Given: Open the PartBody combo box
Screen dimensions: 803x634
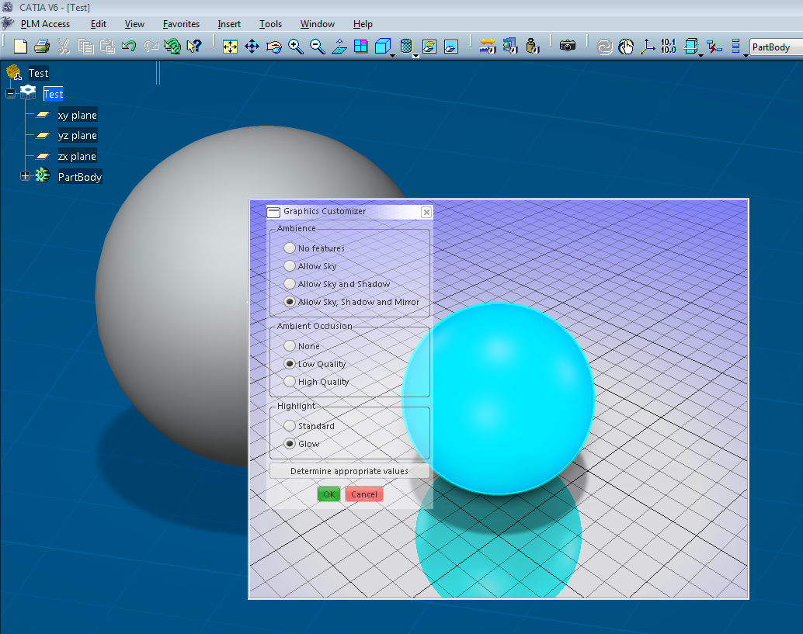Looking at the screenshot, I should [x=775, y=47].
